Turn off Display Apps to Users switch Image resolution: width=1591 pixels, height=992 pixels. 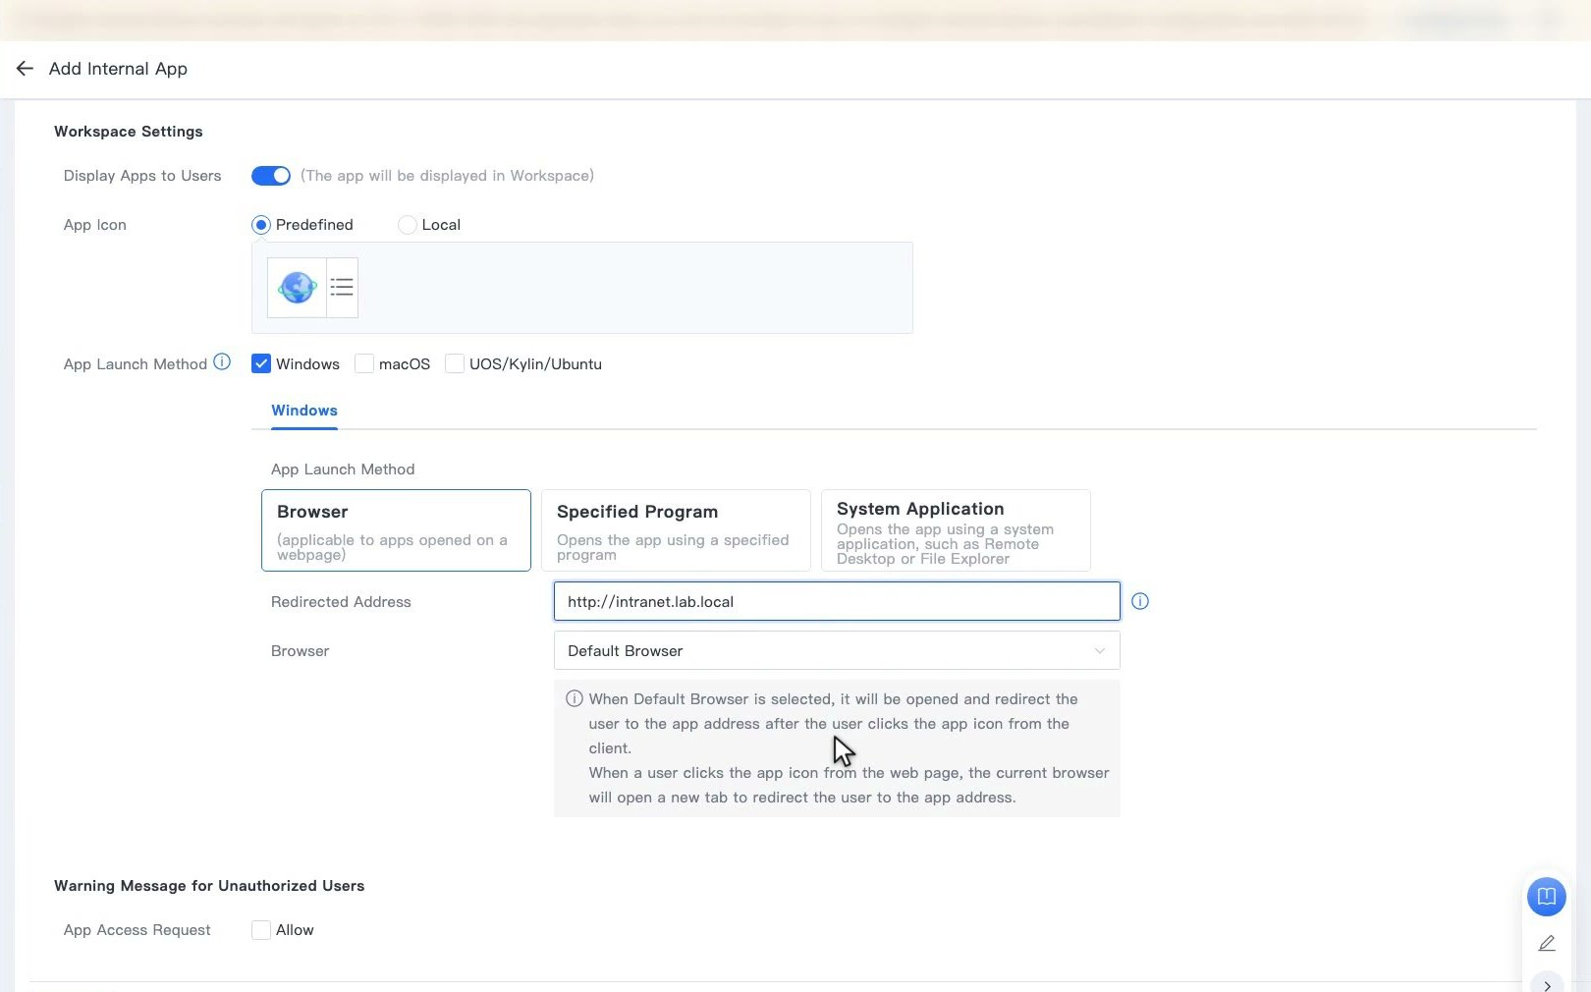coord(271,176)
